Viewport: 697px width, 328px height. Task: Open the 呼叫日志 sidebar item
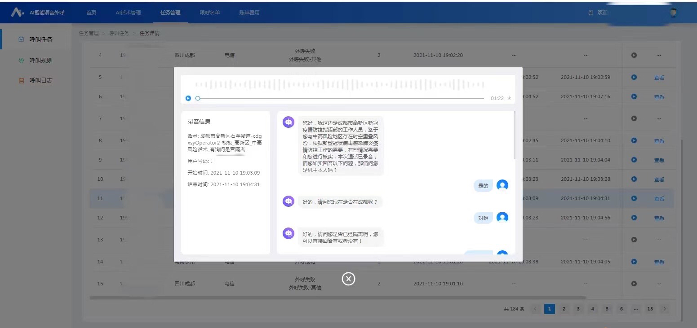point(41,81)
